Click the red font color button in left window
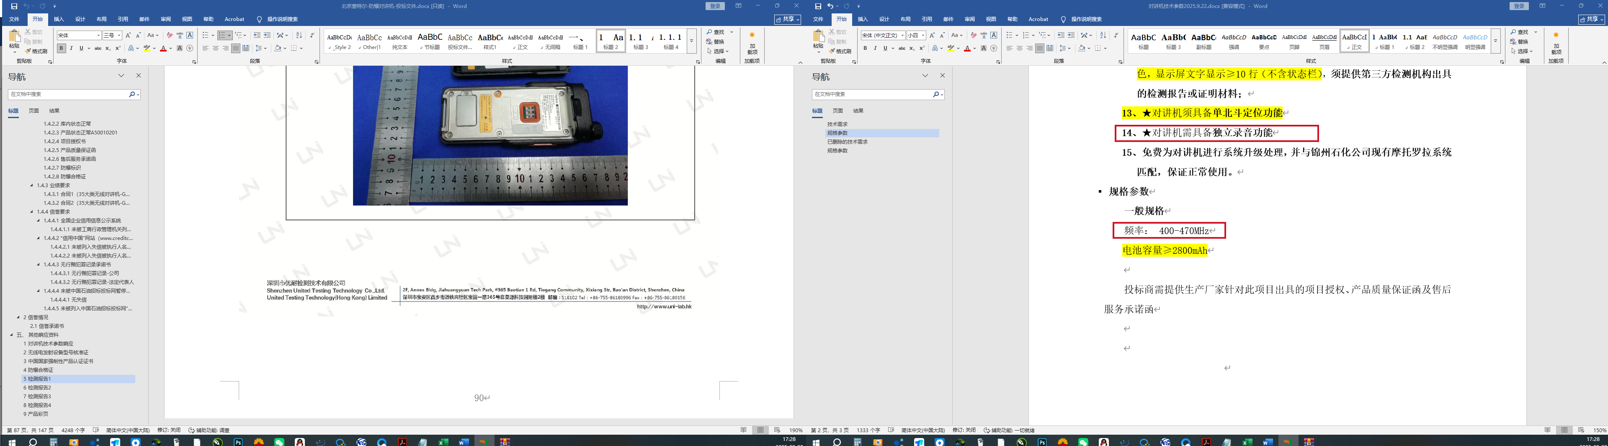 [164, 48]
